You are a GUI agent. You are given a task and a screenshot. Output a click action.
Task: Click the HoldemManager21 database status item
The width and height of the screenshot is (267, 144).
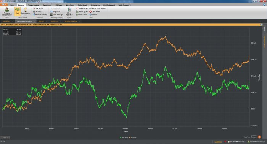click(236, 142)
